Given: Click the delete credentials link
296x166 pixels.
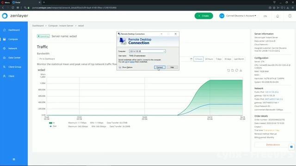Looking at the screenshot, I should [132, 62].
